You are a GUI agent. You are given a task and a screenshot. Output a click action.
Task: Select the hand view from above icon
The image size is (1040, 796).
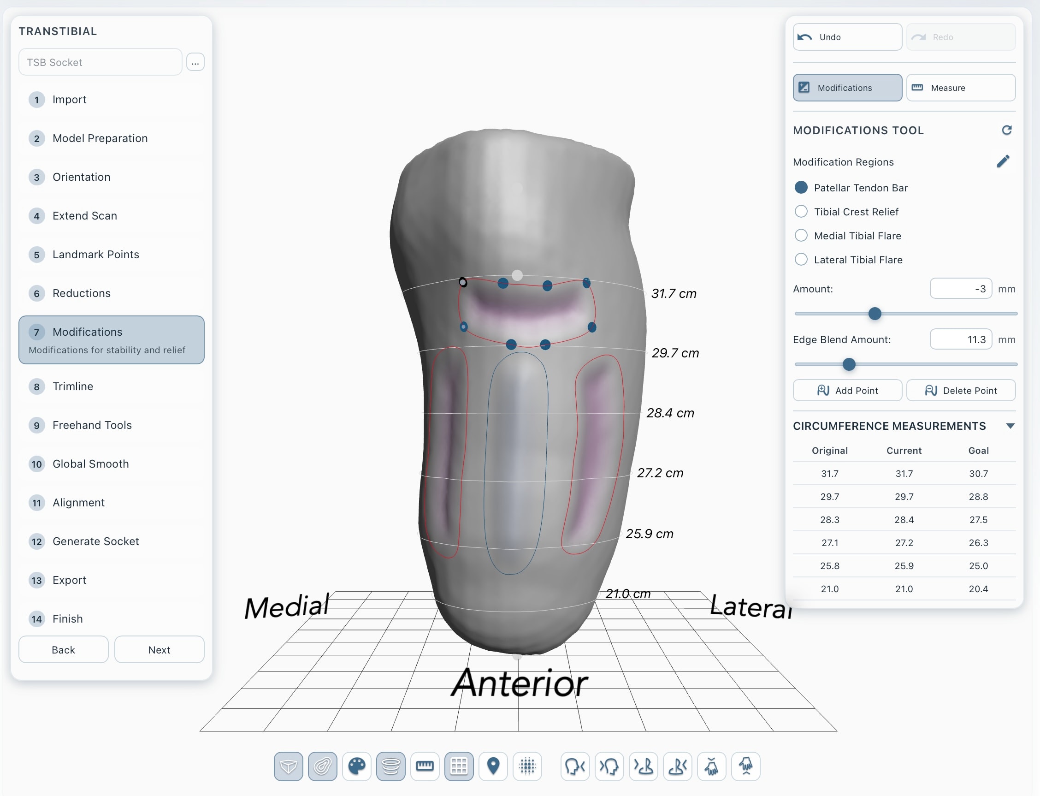tap(711, 766)
